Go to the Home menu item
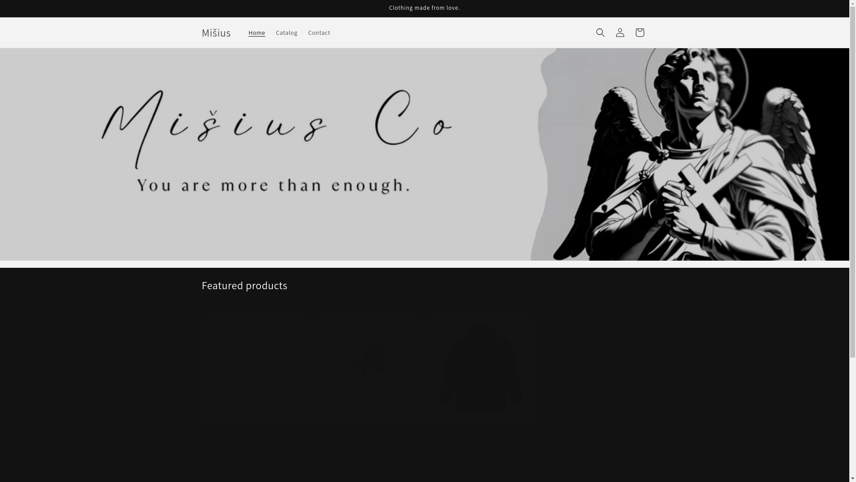 256,33
